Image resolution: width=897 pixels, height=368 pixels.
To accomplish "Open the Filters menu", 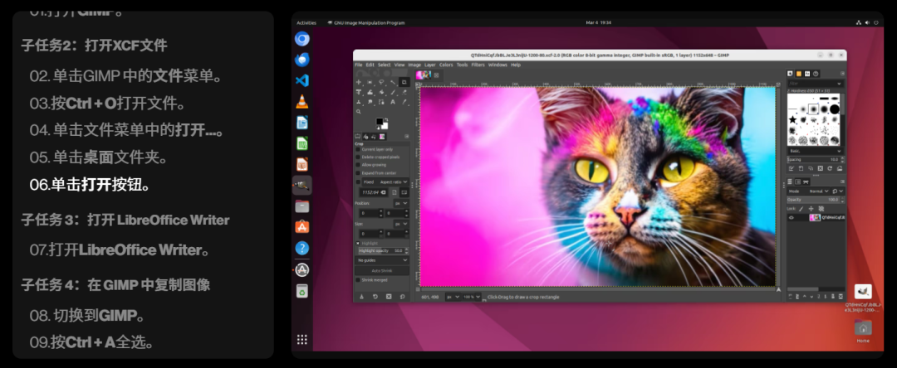I will 478,65.
